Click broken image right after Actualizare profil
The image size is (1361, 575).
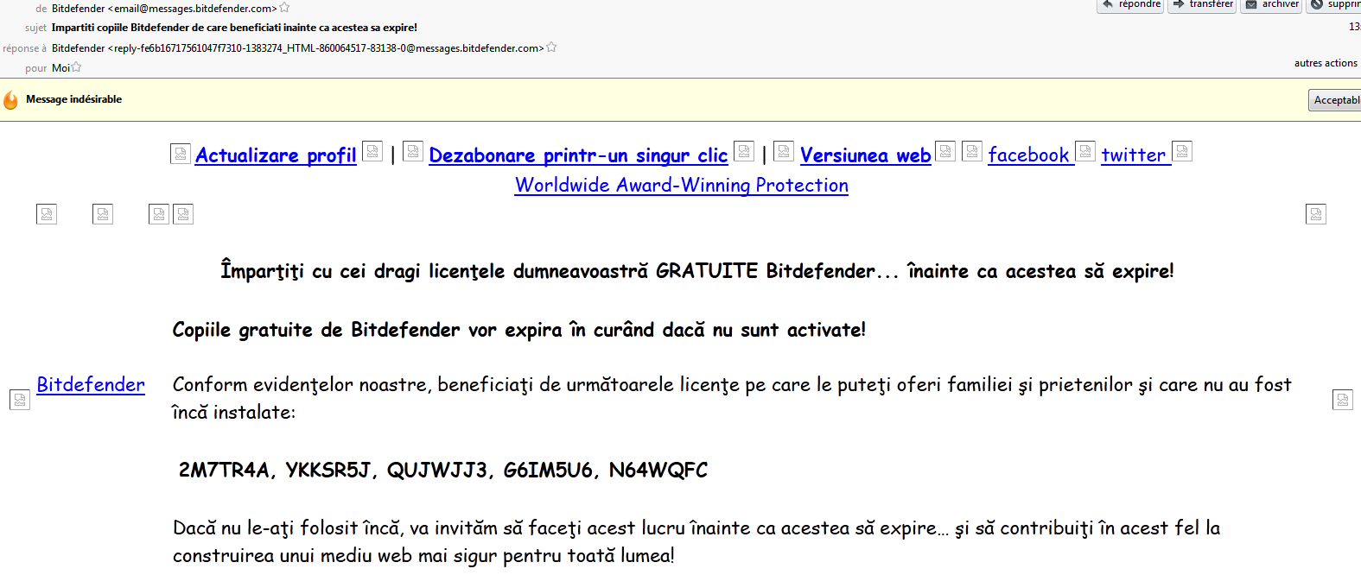(372, 151)
